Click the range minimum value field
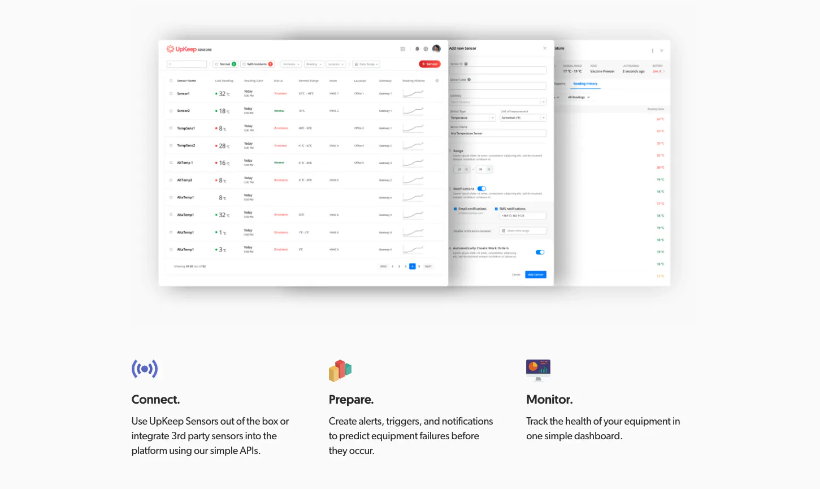The width and height of the screenshot is (820, 489). point(462,170)
